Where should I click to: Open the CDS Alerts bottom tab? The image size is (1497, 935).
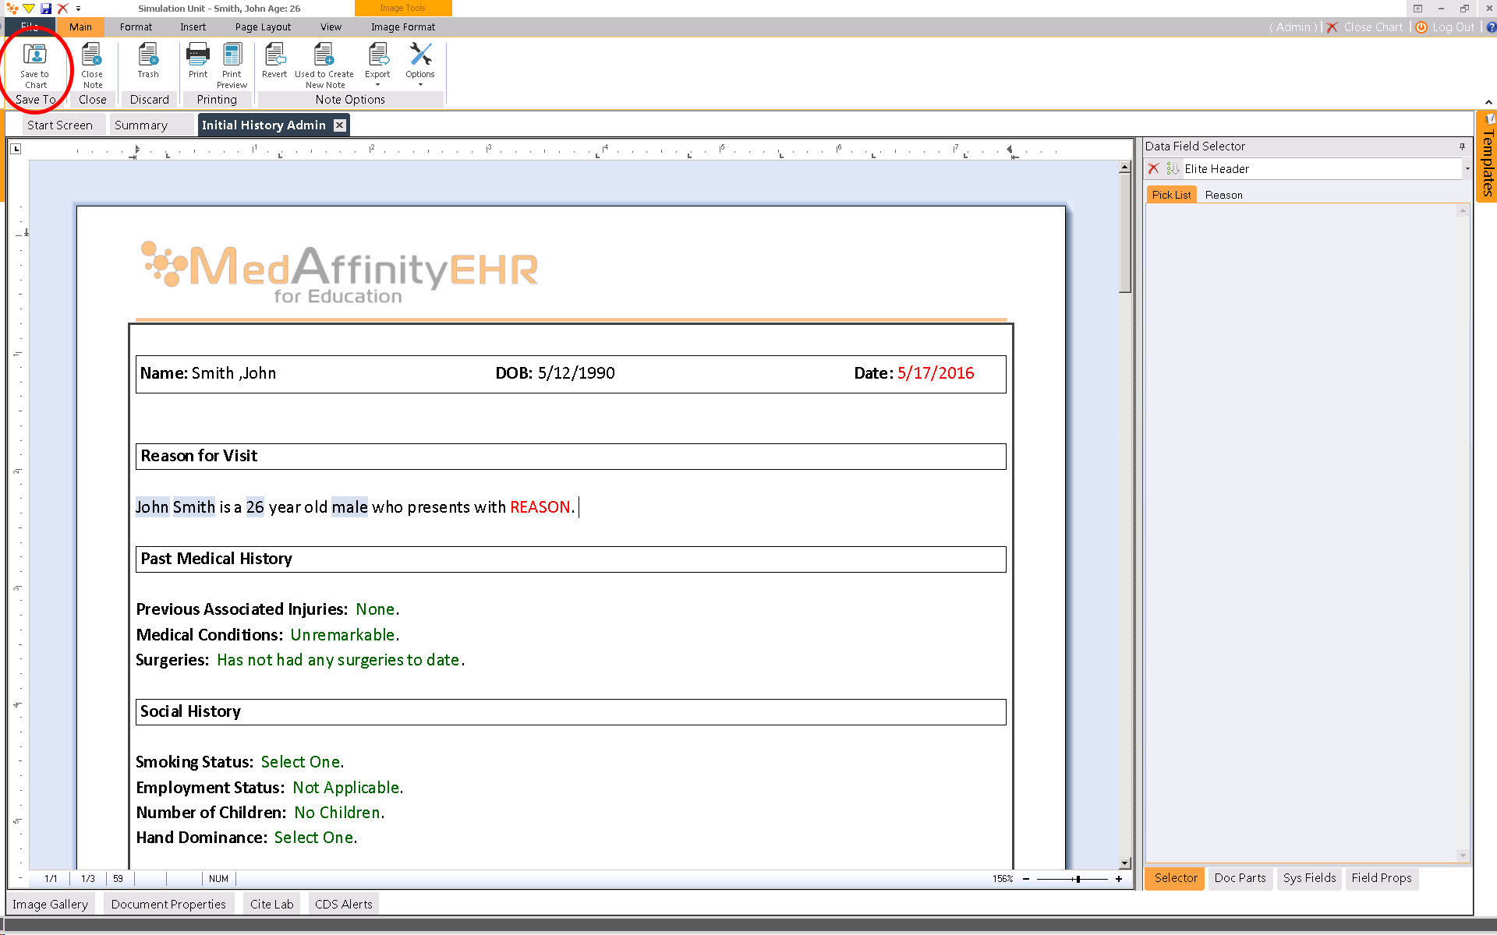click(343, 904)
